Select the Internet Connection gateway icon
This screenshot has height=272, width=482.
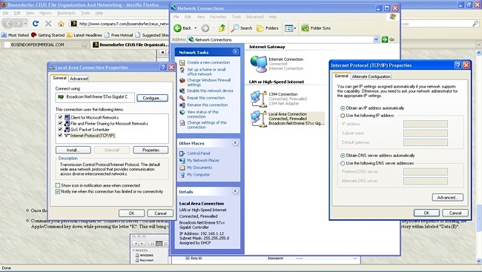pyautogui.click(x=258, y=64)
